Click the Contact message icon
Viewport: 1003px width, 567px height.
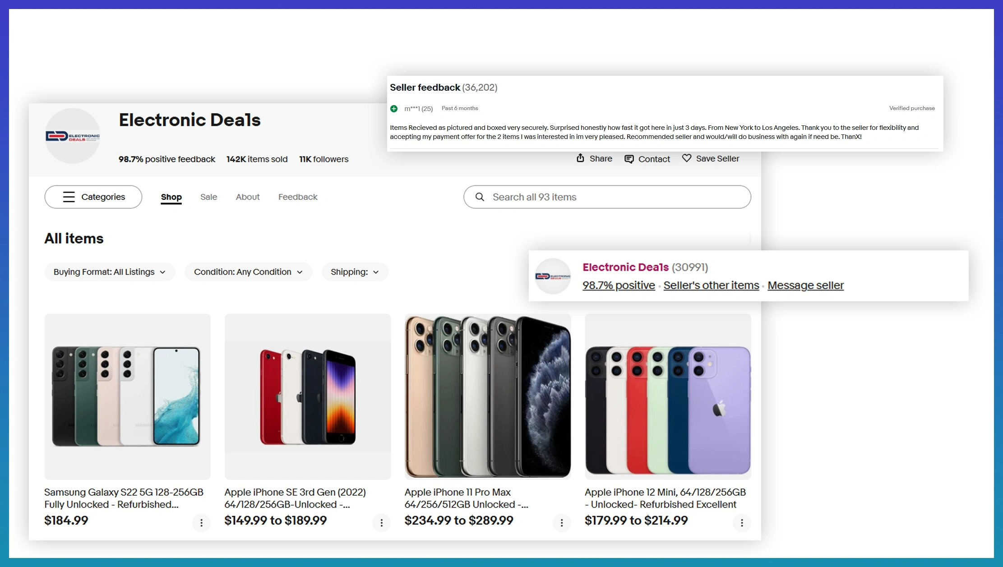point(629,159)
